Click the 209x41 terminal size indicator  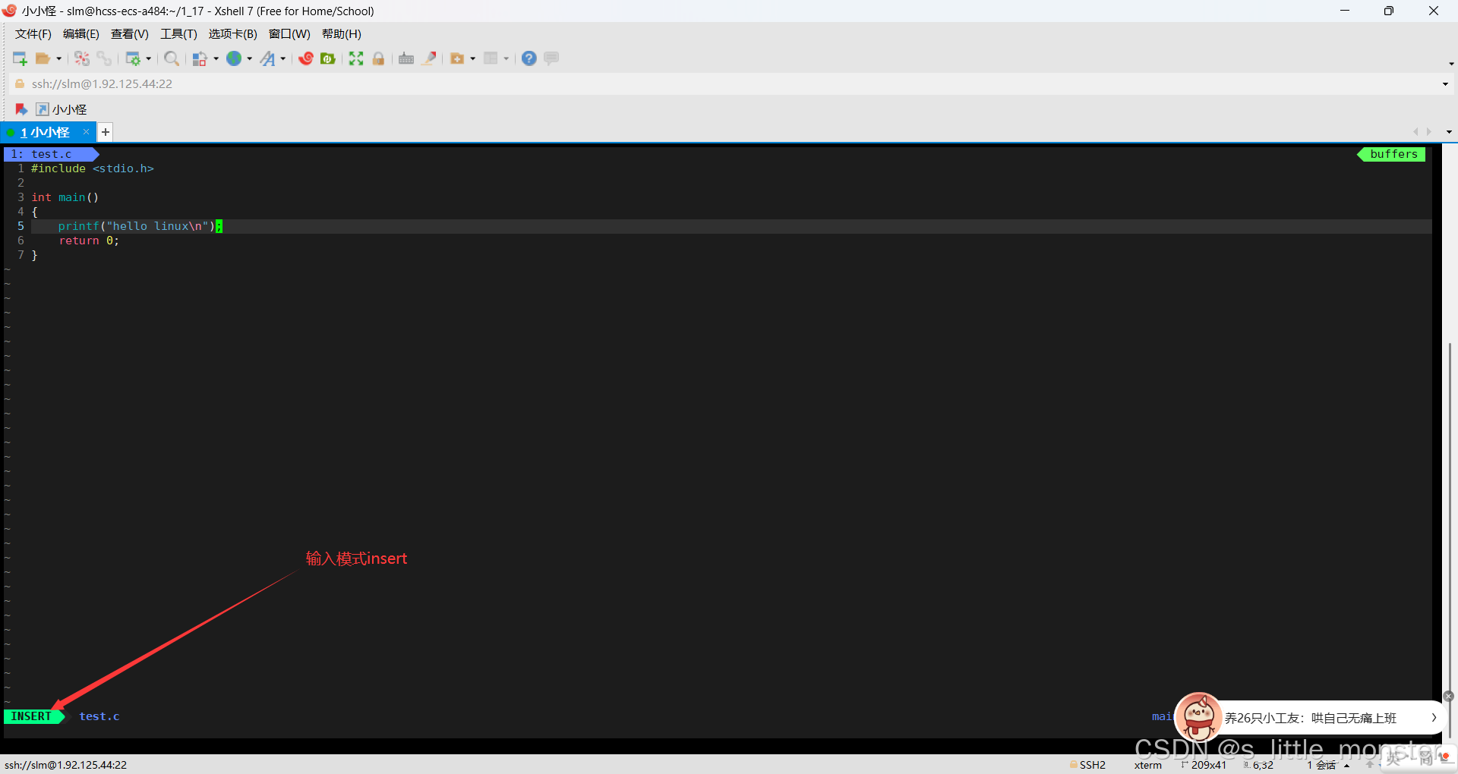tap(1204, 765)
